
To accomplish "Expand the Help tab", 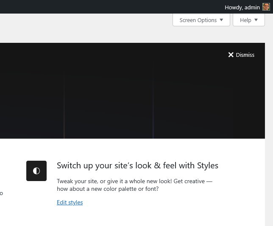I will [x=248, y=20].
